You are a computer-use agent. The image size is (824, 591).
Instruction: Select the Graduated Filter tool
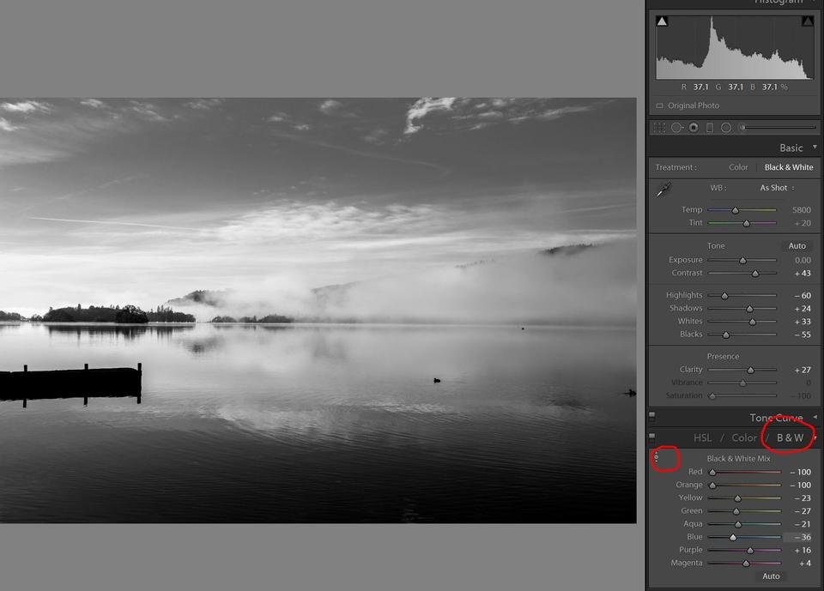[x=710, y=128]
